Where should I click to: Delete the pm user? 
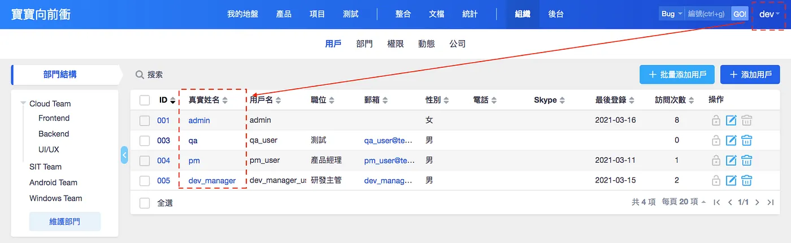click(x=746, y=160)
